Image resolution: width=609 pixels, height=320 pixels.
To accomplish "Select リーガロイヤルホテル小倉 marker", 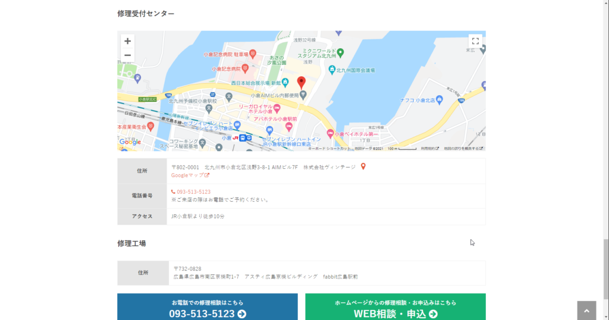I will point(277,109).
